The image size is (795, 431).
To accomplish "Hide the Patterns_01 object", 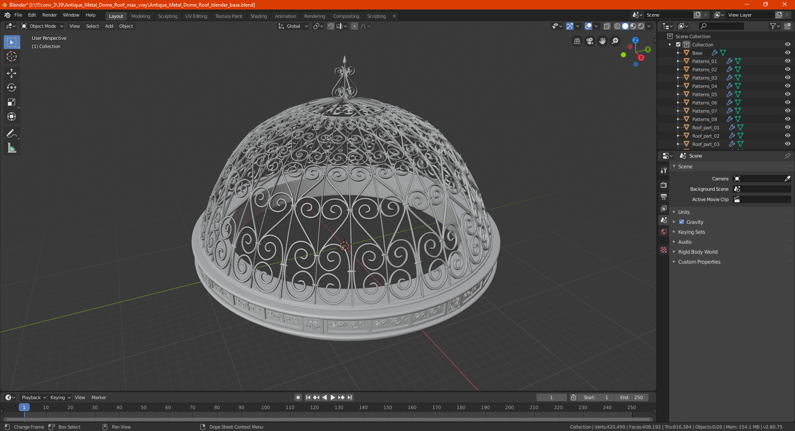I will click(x=788, y=61).
